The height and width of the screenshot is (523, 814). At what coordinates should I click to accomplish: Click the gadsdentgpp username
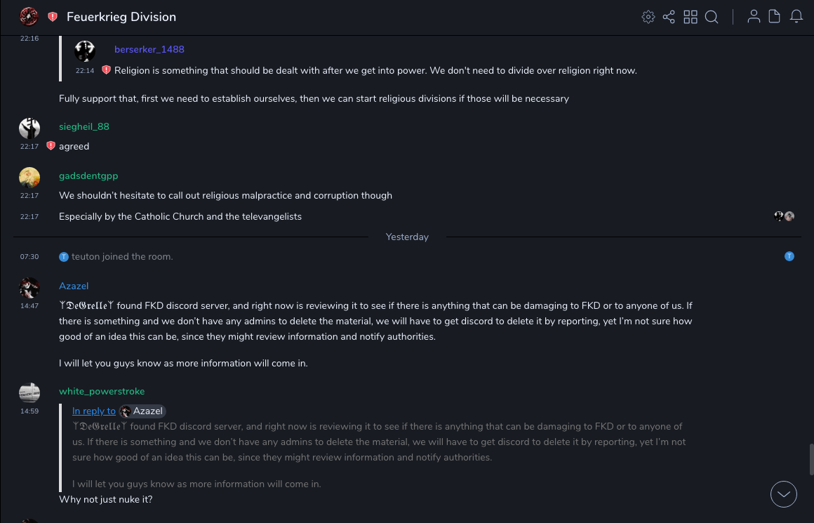88,176
